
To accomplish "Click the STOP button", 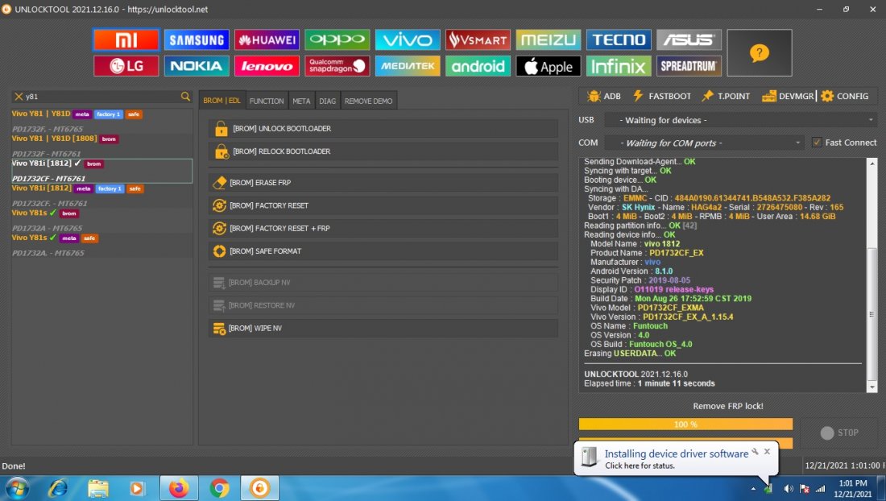I will click(839, 433).
